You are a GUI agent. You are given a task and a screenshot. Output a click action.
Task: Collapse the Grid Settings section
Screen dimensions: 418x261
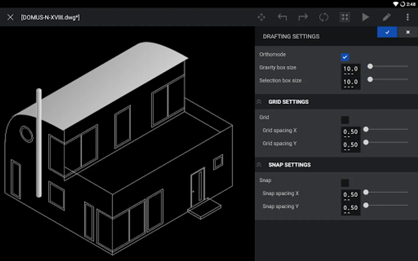coord(259,102)
